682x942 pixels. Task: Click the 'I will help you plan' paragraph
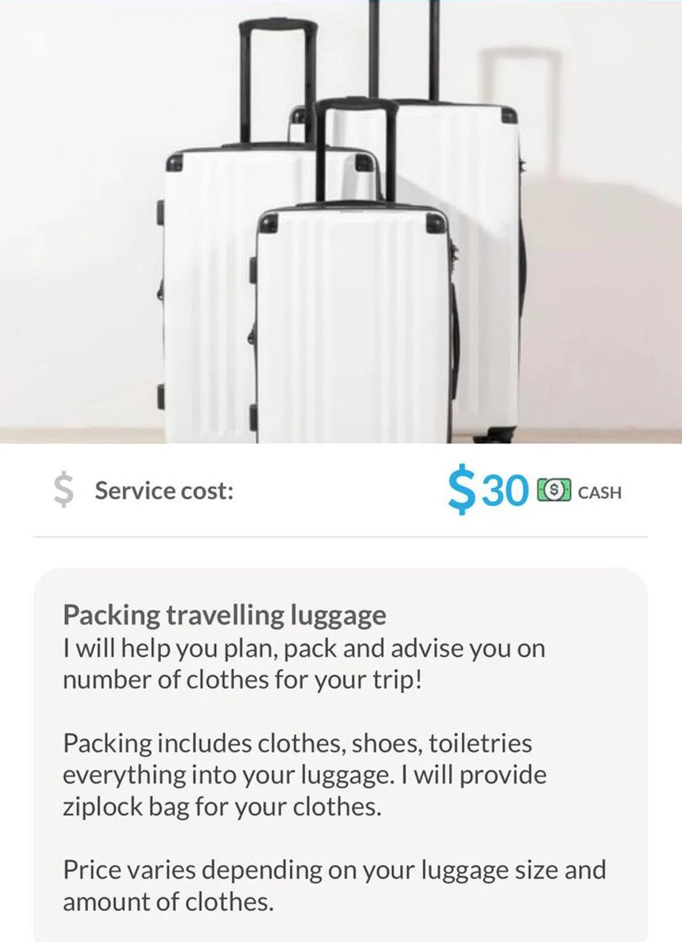pos(304,664)
